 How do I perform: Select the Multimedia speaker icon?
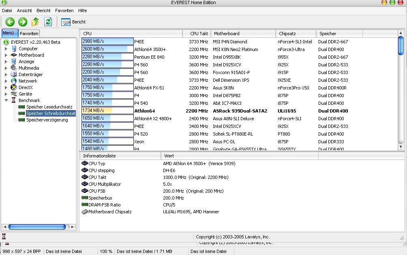(14, 68)
